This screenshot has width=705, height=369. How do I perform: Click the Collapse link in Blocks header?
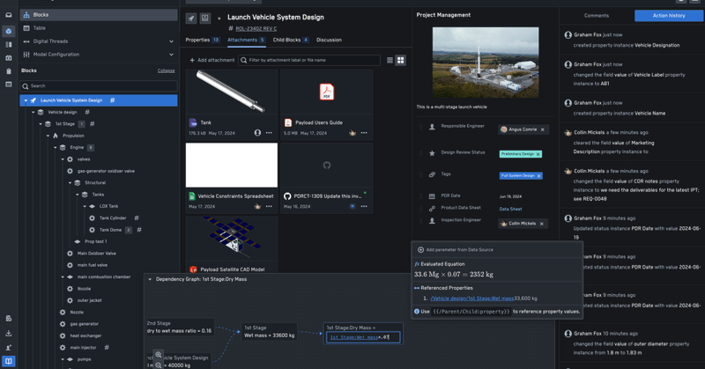coord(166,70)
